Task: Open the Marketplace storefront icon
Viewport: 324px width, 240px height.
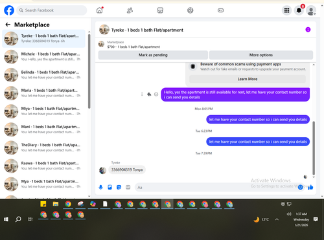Action: [160, 10]
